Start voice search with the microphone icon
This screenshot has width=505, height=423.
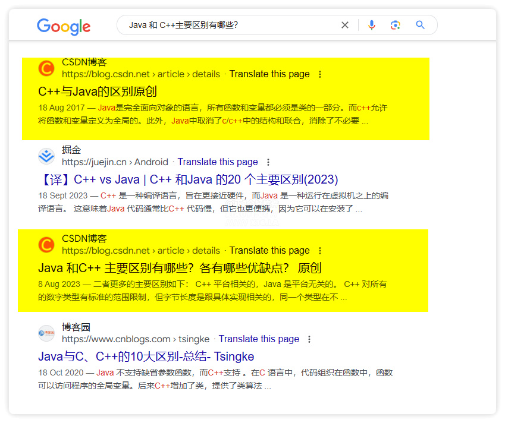pyautogui.click(x=372, y=25)
